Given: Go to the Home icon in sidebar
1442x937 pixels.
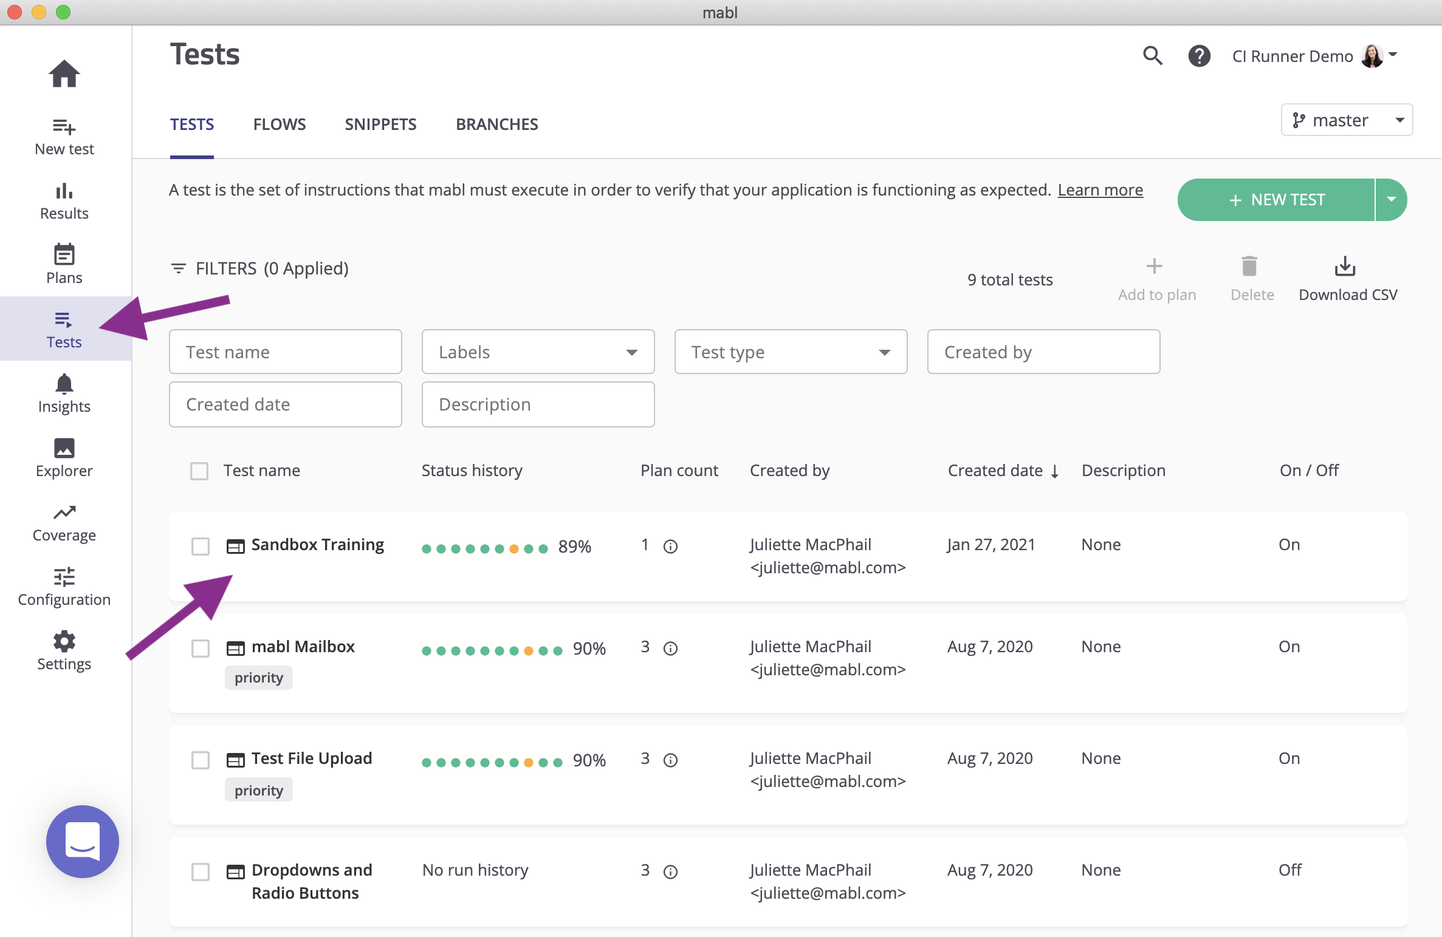Looking at the screenshot, I should coord(64,74).
